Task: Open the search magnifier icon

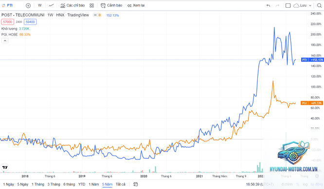Action: click(x=319, y=5)
